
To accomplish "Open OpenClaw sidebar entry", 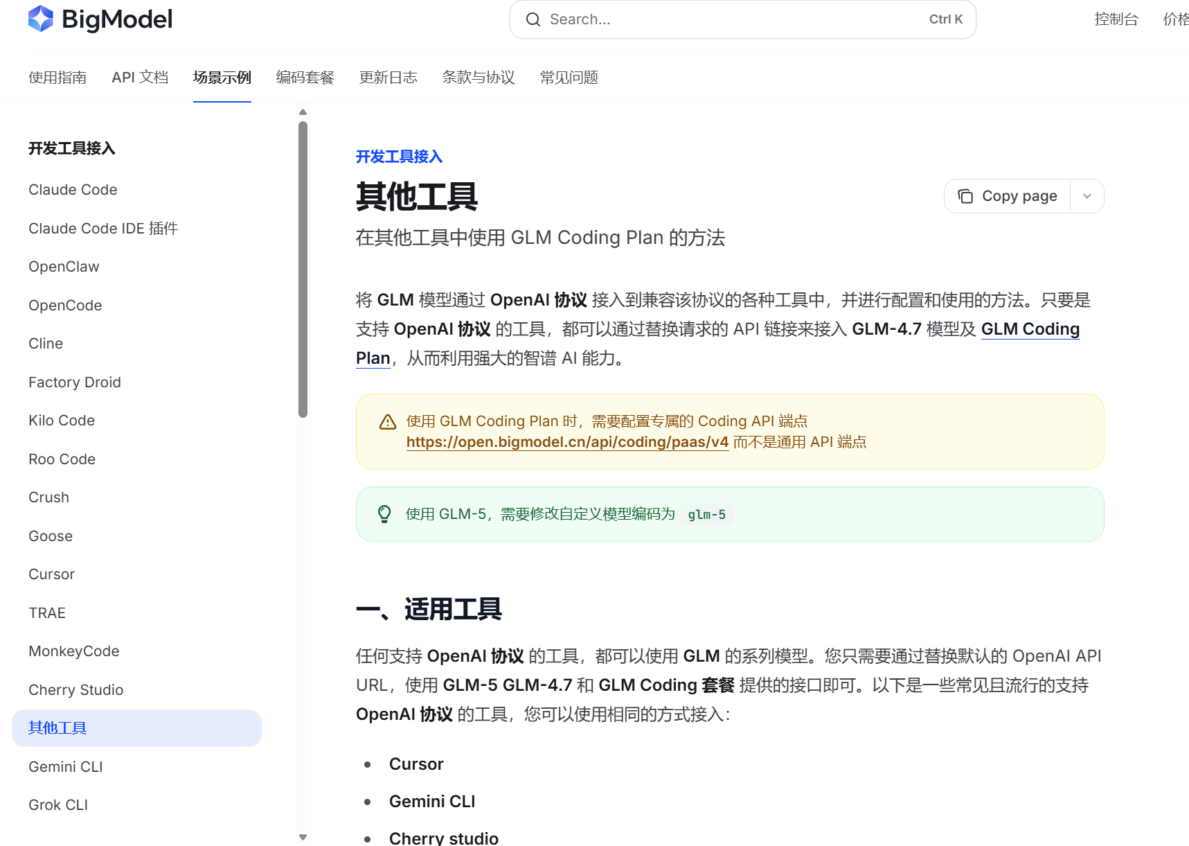I will 64,267.
